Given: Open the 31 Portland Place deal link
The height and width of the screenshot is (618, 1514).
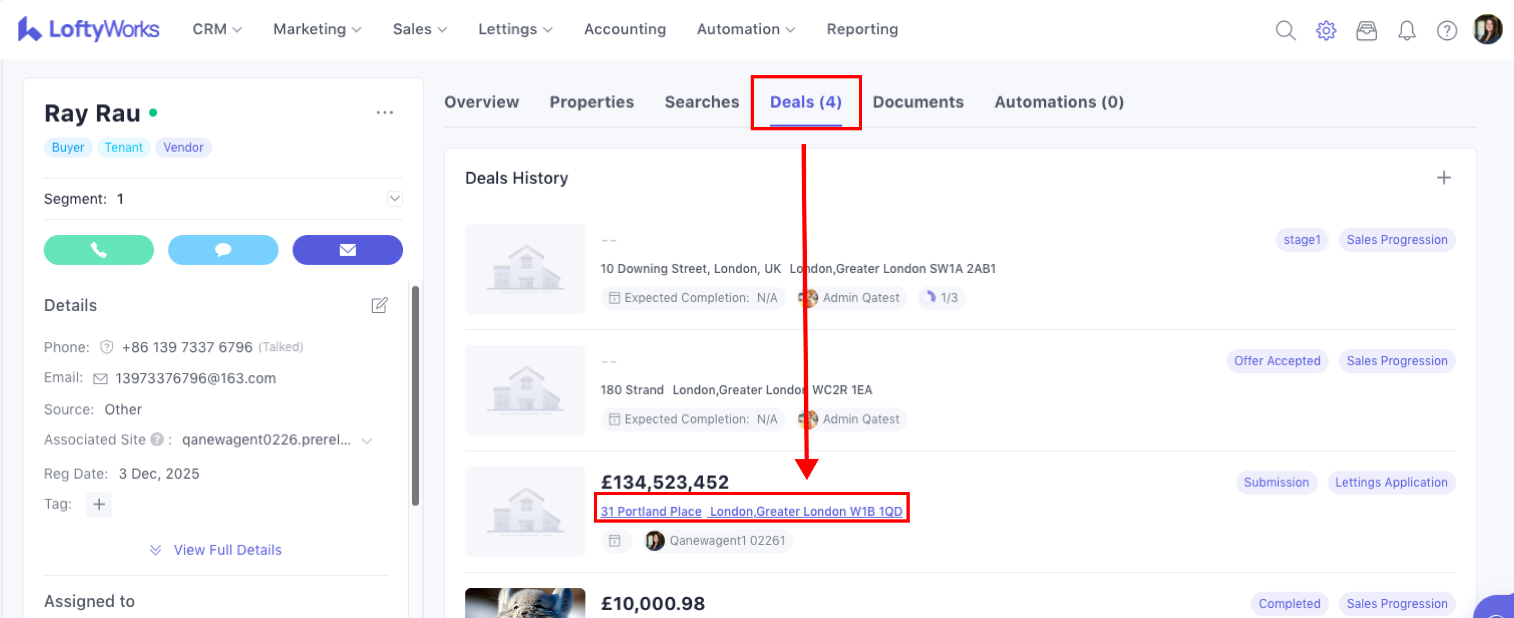Looking at the screenshot, I should click(751, 511).
